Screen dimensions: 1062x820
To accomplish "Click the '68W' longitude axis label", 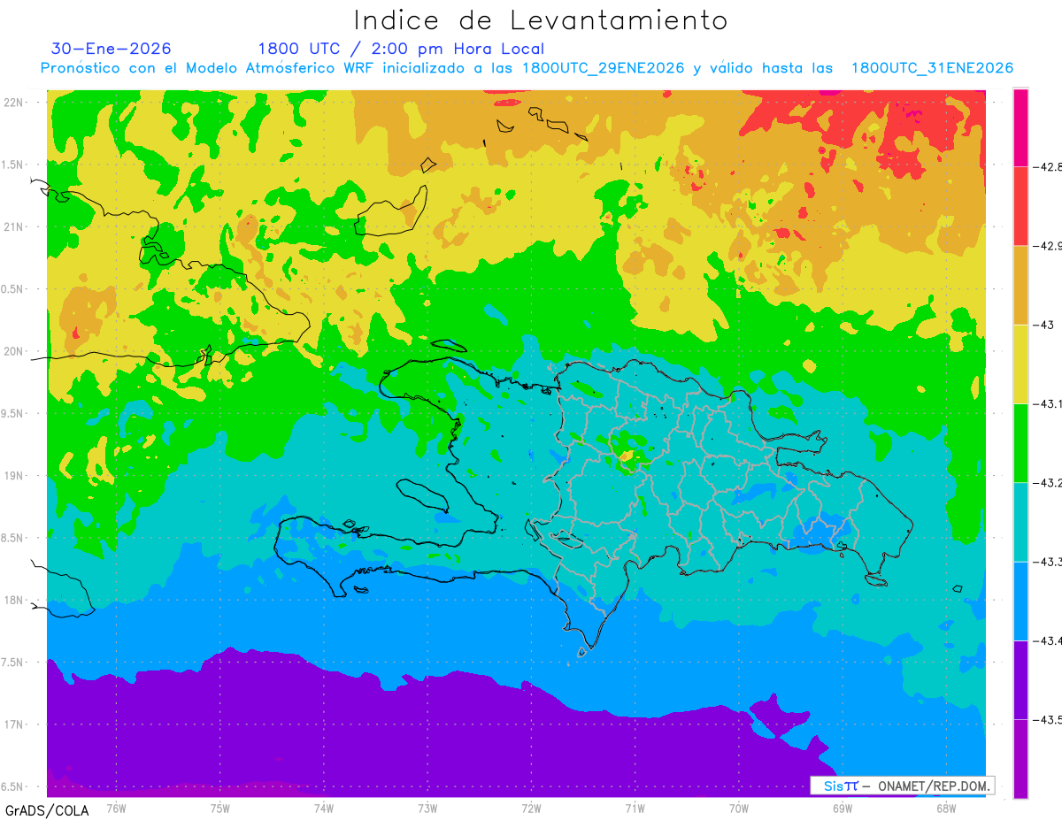I will pos(946,808).
